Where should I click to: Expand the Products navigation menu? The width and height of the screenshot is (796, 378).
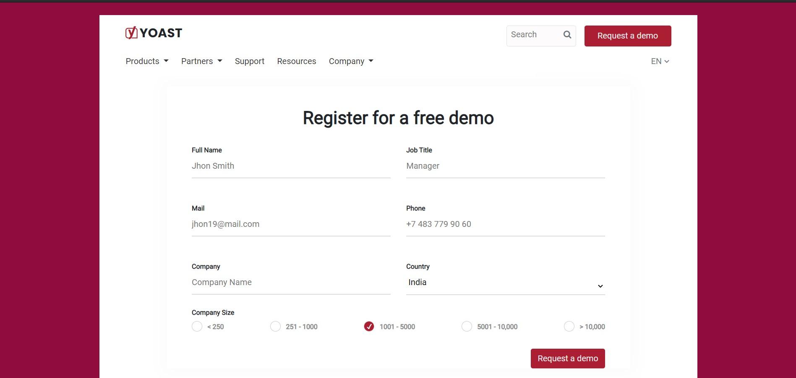point(142,61)
